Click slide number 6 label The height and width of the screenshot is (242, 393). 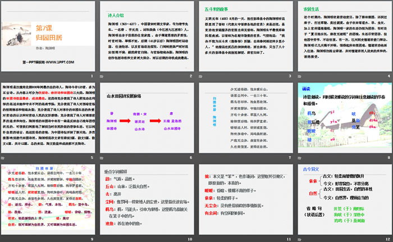[x=191, y=157]
